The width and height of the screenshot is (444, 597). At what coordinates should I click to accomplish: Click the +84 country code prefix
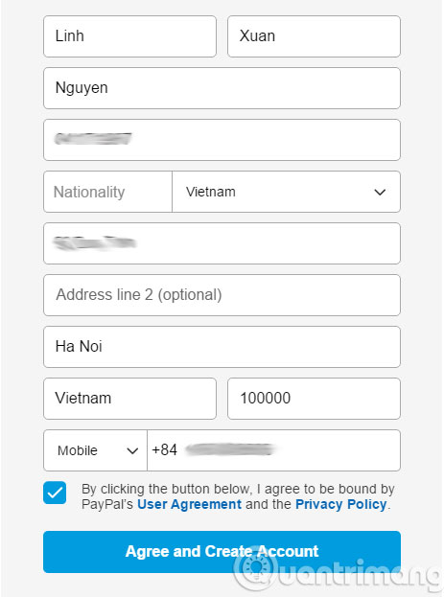(x=164, y=450)
